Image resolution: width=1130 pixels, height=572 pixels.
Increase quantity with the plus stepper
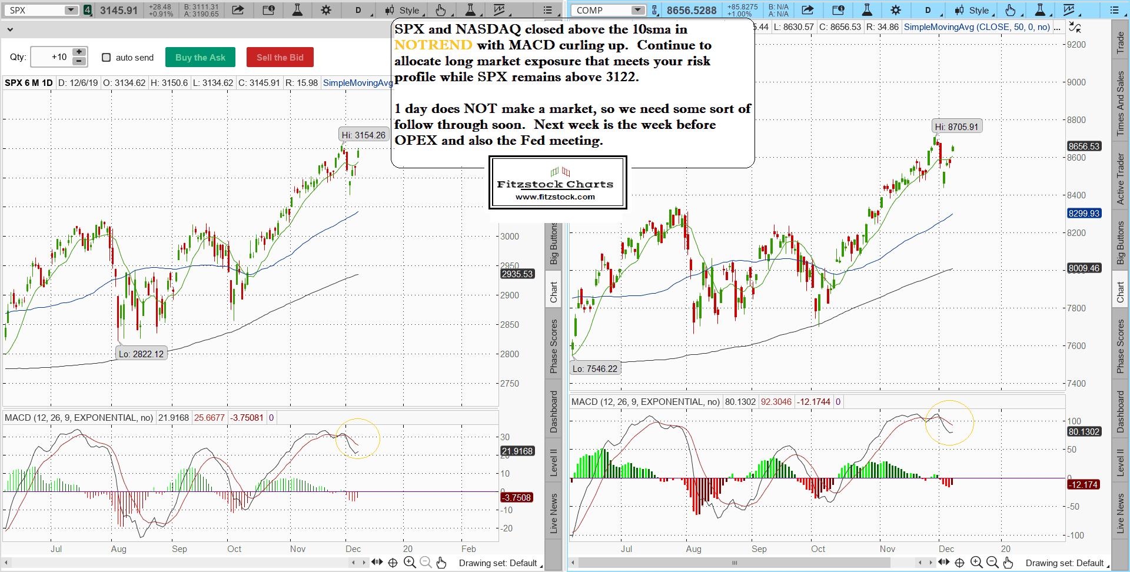pyautogui.click(x=79, y=52)
